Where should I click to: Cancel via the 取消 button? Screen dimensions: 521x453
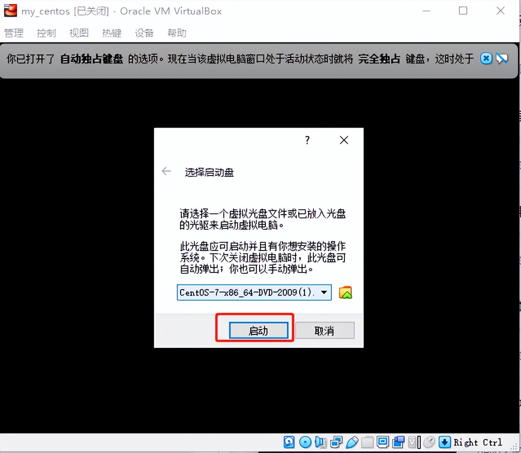click(324, 330)
